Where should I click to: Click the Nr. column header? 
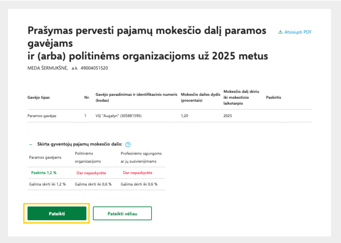(x=87, y=98)
